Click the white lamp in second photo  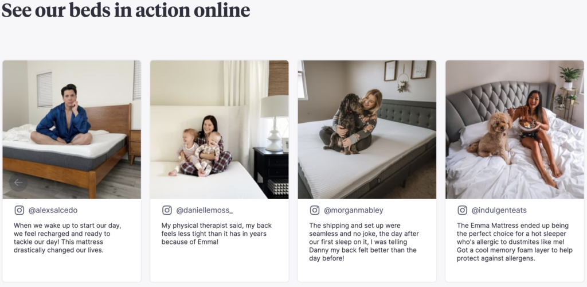[274, 122]
